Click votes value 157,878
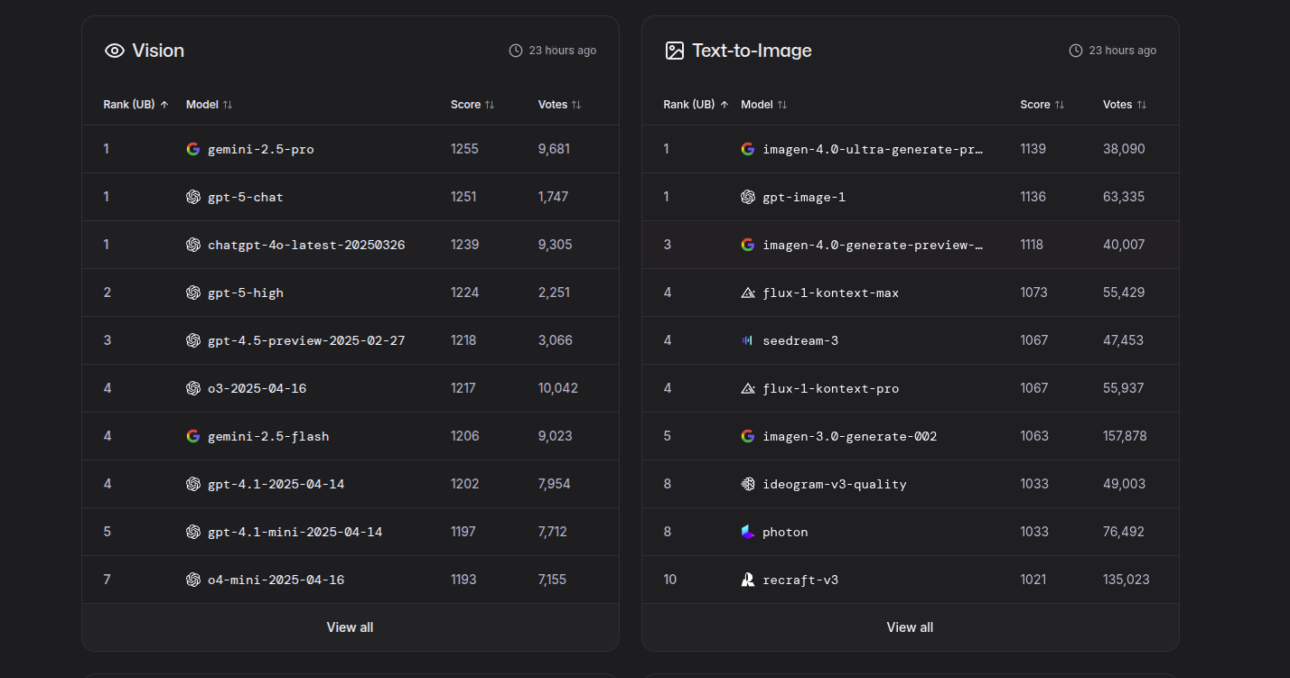 (x=1125, y=436)
